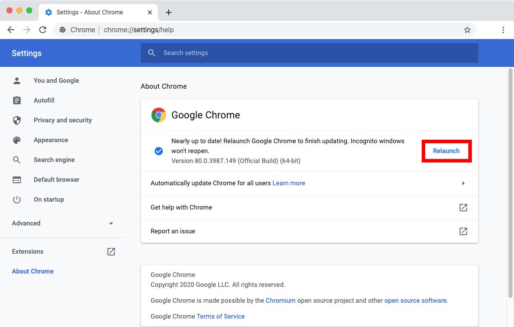Click the browser forward arrow
Image resolution: width=514 pixels, height=327 pixels.
click(27, 30)
